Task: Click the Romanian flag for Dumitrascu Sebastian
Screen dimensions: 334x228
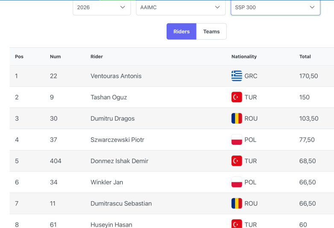Action: tap(237, 203)
